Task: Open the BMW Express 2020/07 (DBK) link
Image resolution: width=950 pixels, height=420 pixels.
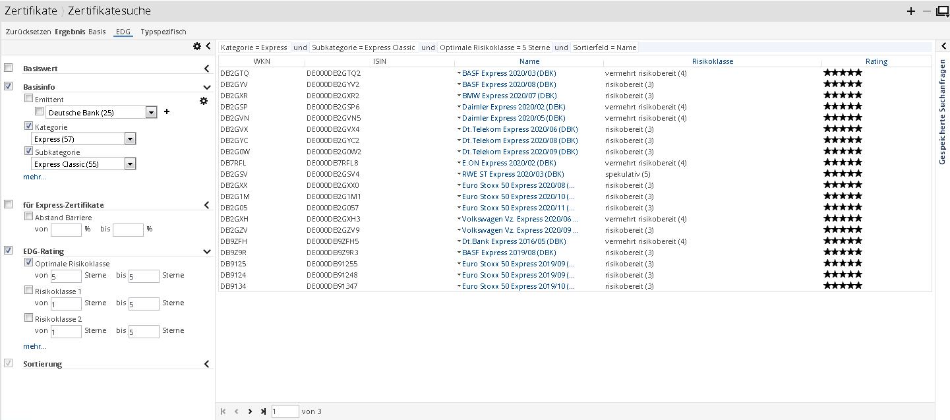Action: (x=508, y=96)
